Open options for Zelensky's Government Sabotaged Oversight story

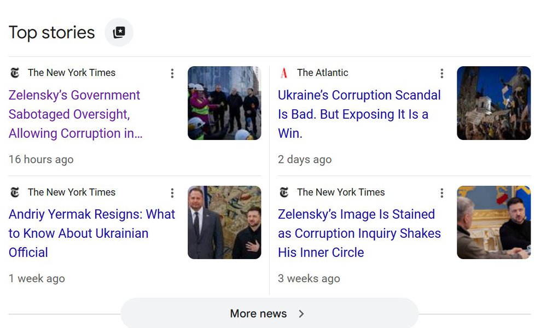[x=172, y=73]
